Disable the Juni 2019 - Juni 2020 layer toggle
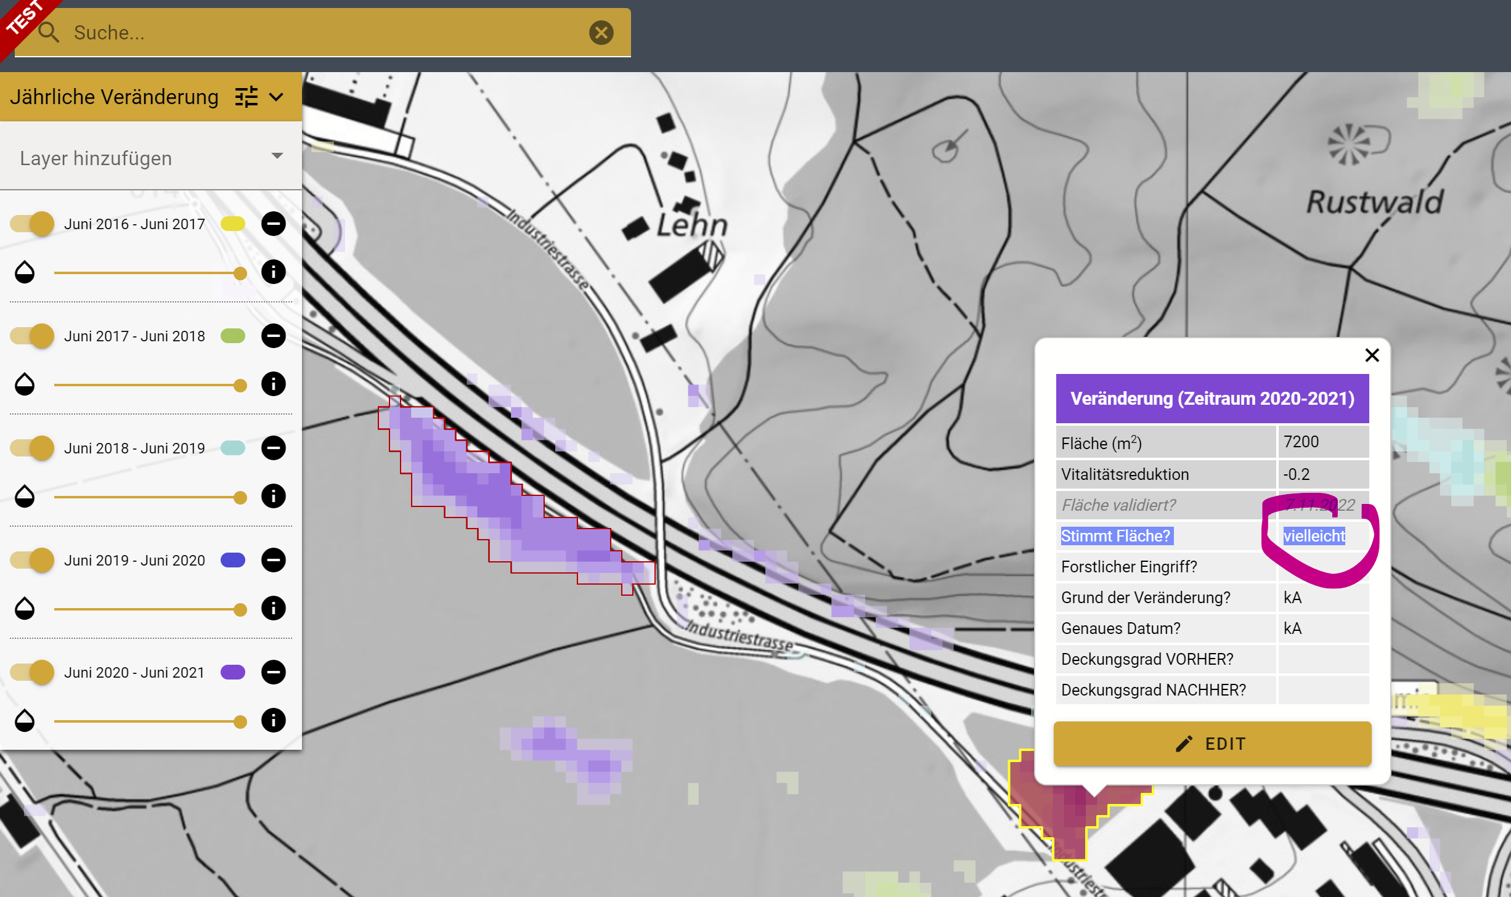This screenshot has width=1511, height=897. (31, 560)
